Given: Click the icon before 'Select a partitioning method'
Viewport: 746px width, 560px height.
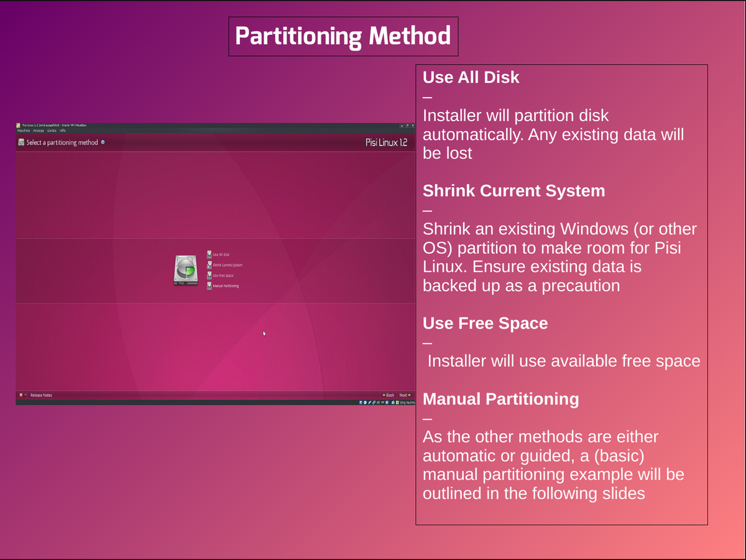Looking at the screenshot, I should click(21, 142).
